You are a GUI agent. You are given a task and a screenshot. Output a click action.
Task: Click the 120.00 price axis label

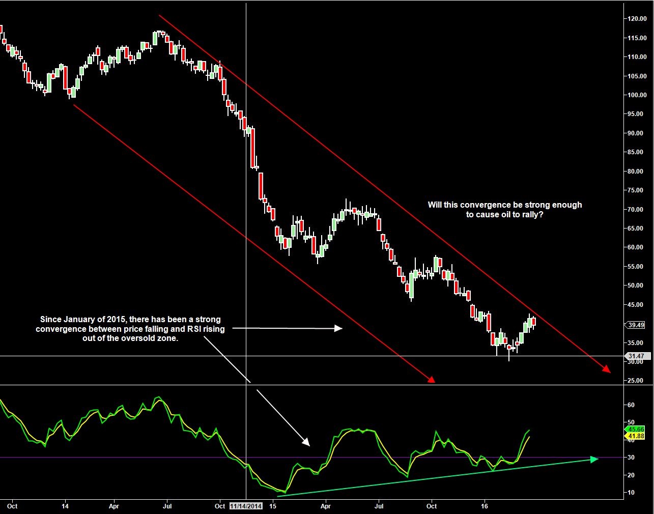(637, 19)
